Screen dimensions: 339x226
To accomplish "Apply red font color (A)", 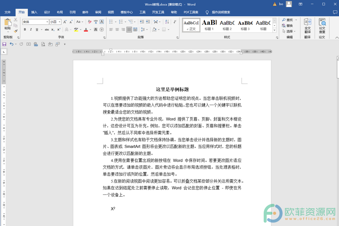I will pyautogui.click(x=86, y=30).
